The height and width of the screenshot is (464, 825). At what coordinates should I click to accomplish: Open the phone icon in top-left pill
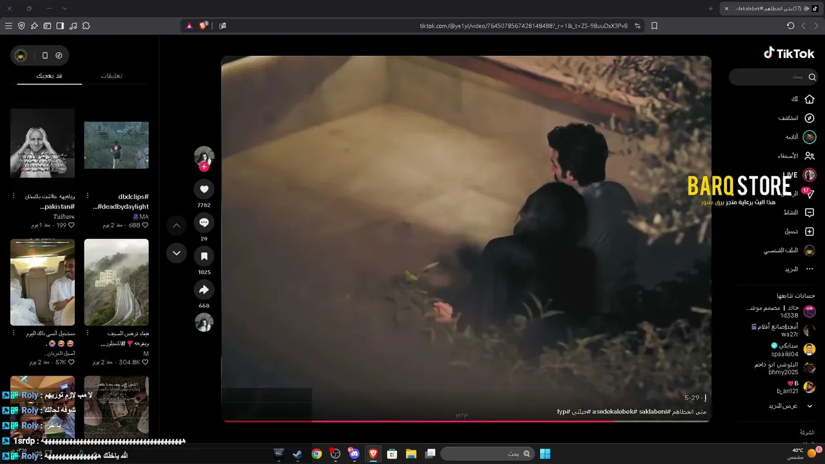(x=44, y=55)
